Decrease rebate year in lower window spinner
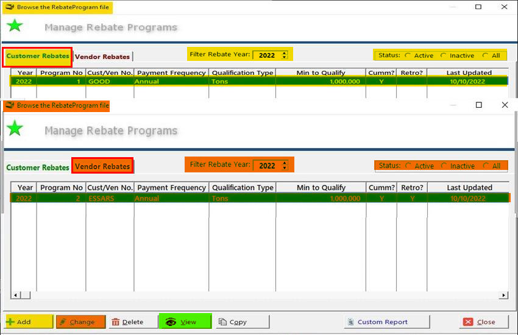Screen dimensions: 518x335 click(285, 168)
